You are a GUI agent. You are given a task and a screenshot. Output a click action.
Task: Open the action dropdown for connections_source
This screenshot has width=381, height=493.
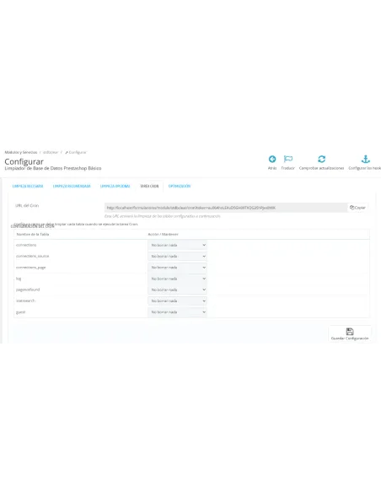[x=177, y=257]
